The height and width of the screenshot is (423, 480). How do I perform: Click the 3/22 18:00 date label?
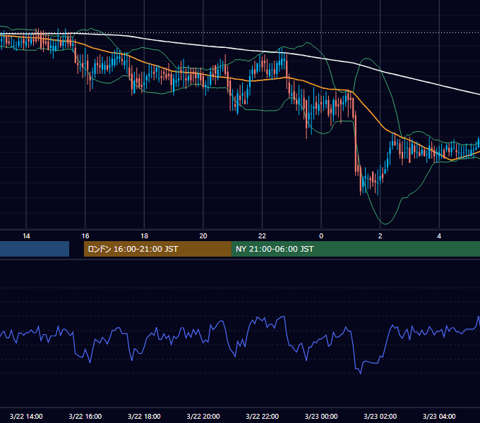(x=144, y=416)
